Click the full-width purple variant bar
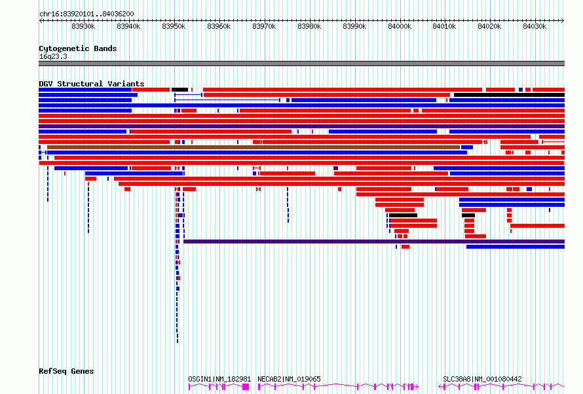This screenshot has height=394, width=583. (x=301, y=126)
